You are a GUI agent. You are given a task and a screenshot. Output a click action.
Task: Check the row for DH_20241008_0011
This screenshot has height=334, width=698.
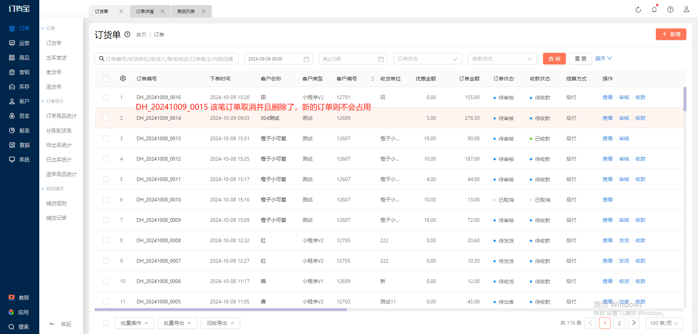pos(106,179)
